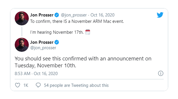Click the Twitter bird logo

pyautogui.click(x=160, y=15)
